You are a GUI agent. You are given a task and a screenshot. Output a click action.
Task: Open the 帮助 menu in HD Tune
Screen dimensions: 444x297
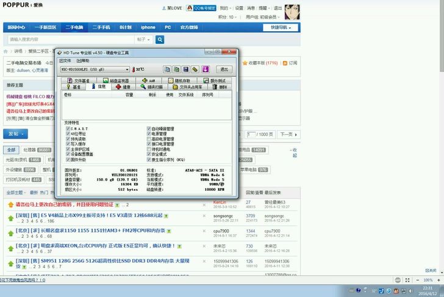point(83,60)
